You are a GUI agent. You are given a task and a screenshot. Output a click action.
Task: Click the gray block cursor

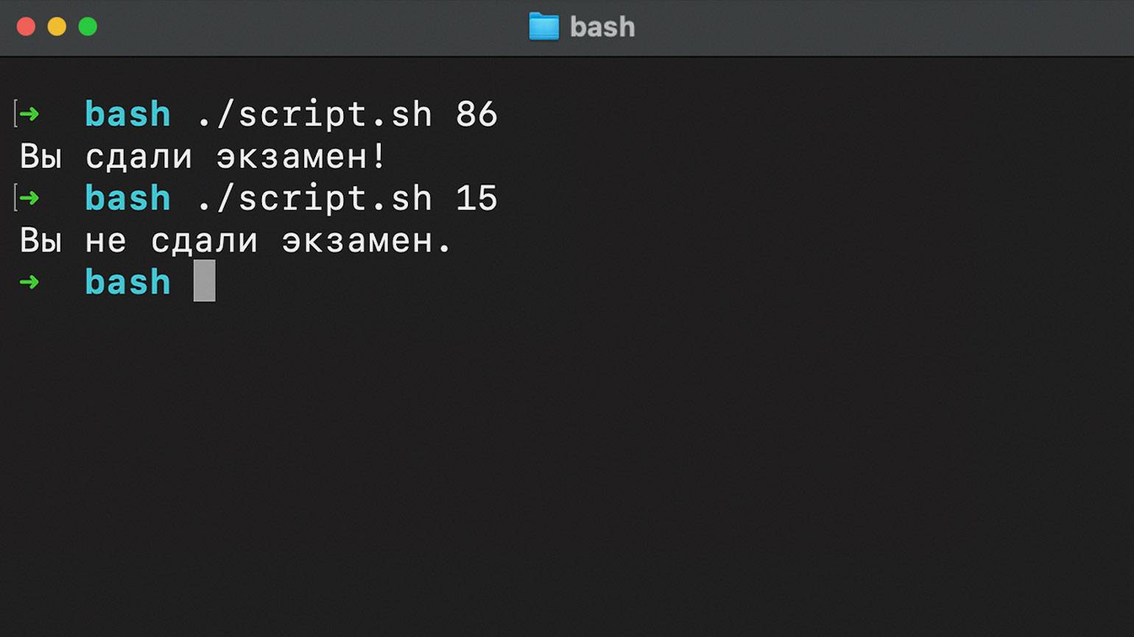pyautogui.click(x=205, y=280)
